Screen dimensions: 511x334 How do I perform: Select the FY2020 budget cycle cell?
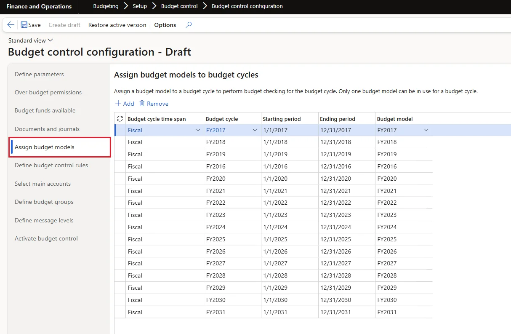click(232, 179)
